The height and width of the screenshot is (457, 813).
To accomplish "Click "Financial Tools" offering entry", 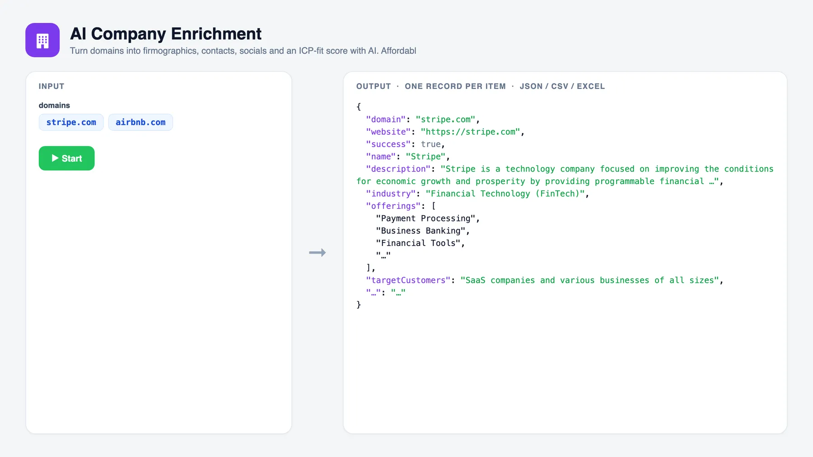I will coord(418,243).
